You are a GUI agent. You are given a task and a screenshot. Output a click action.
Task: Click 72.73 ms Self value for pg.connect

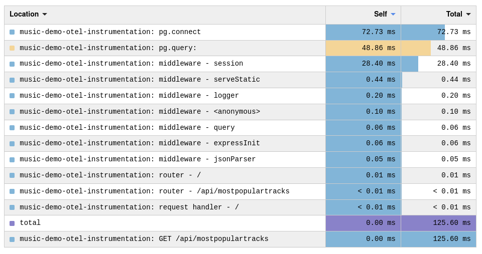[379, 32]
